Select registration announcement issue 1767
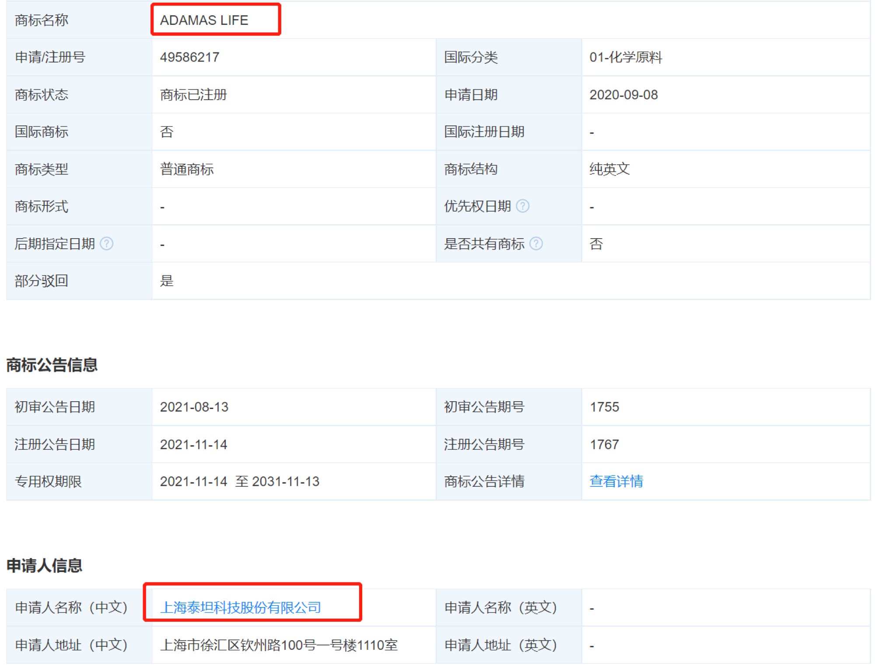 pyautogui.click(x=604, y=444)
